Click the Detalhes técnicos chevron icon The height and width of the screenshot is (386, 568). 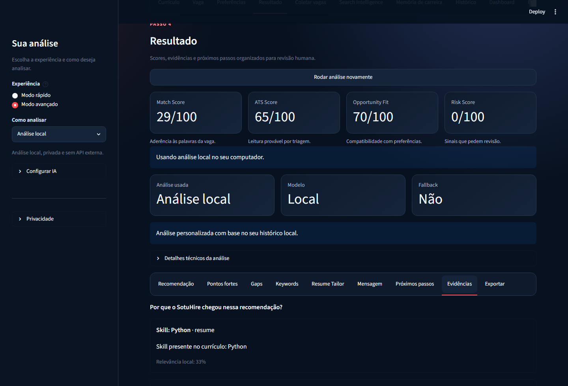coord(158,258)
